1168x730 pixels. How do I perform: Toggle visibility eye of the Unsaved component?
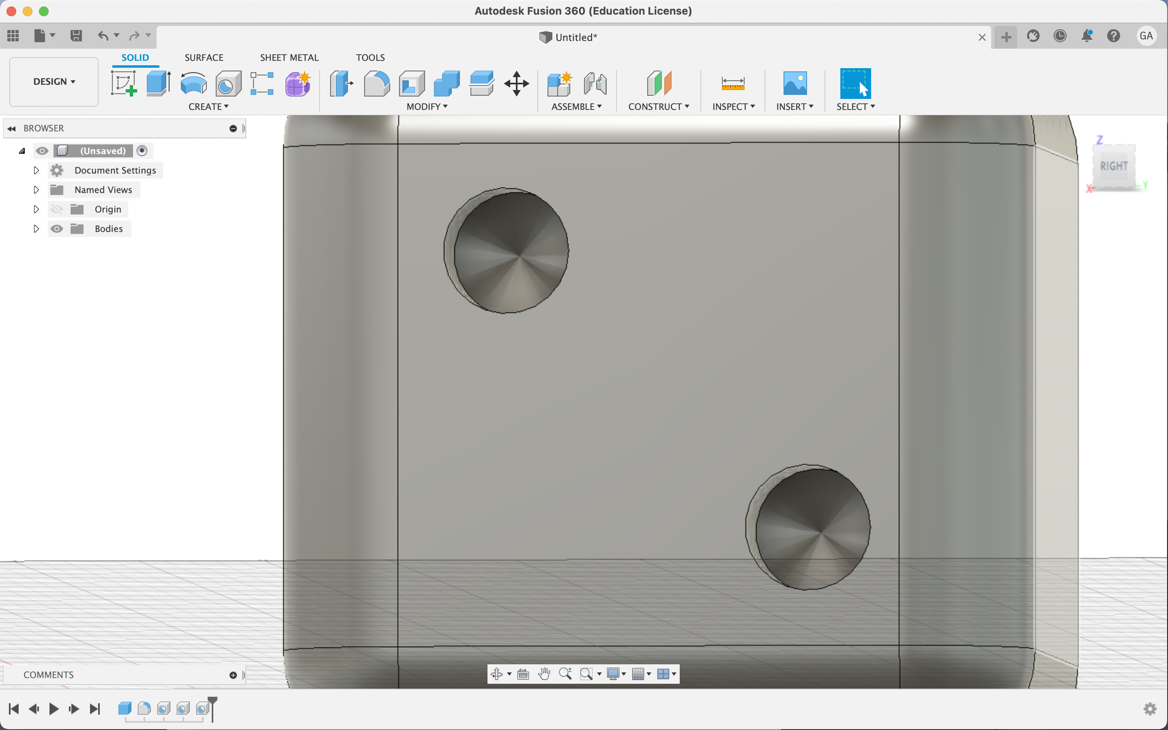click(x=42, y=151)
